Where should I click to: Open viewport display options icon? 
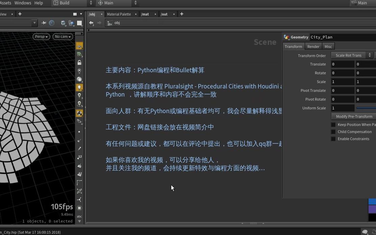tap(79, 208)
